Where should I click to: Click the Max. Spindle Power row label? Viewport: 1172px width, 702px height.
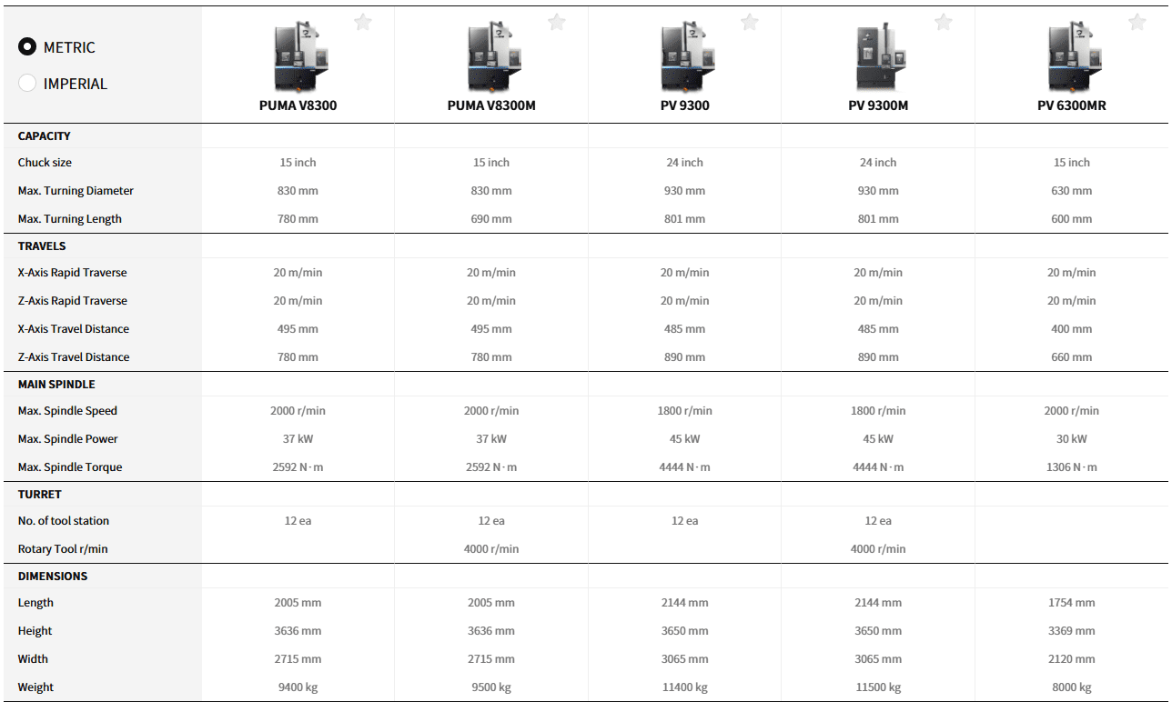[68, 439]
